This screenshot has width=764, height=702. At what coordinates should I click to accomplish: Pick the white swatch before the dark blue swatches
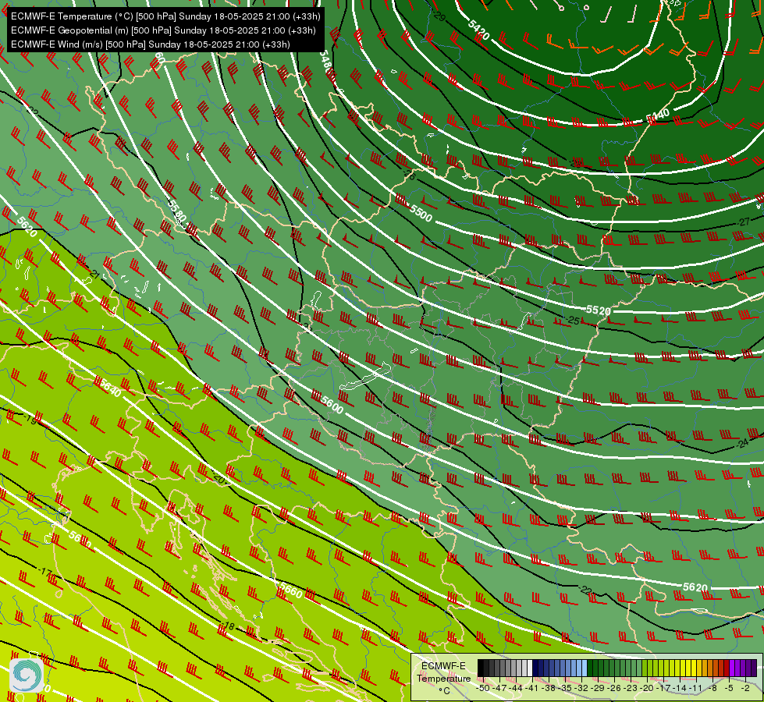click(530, 668)
